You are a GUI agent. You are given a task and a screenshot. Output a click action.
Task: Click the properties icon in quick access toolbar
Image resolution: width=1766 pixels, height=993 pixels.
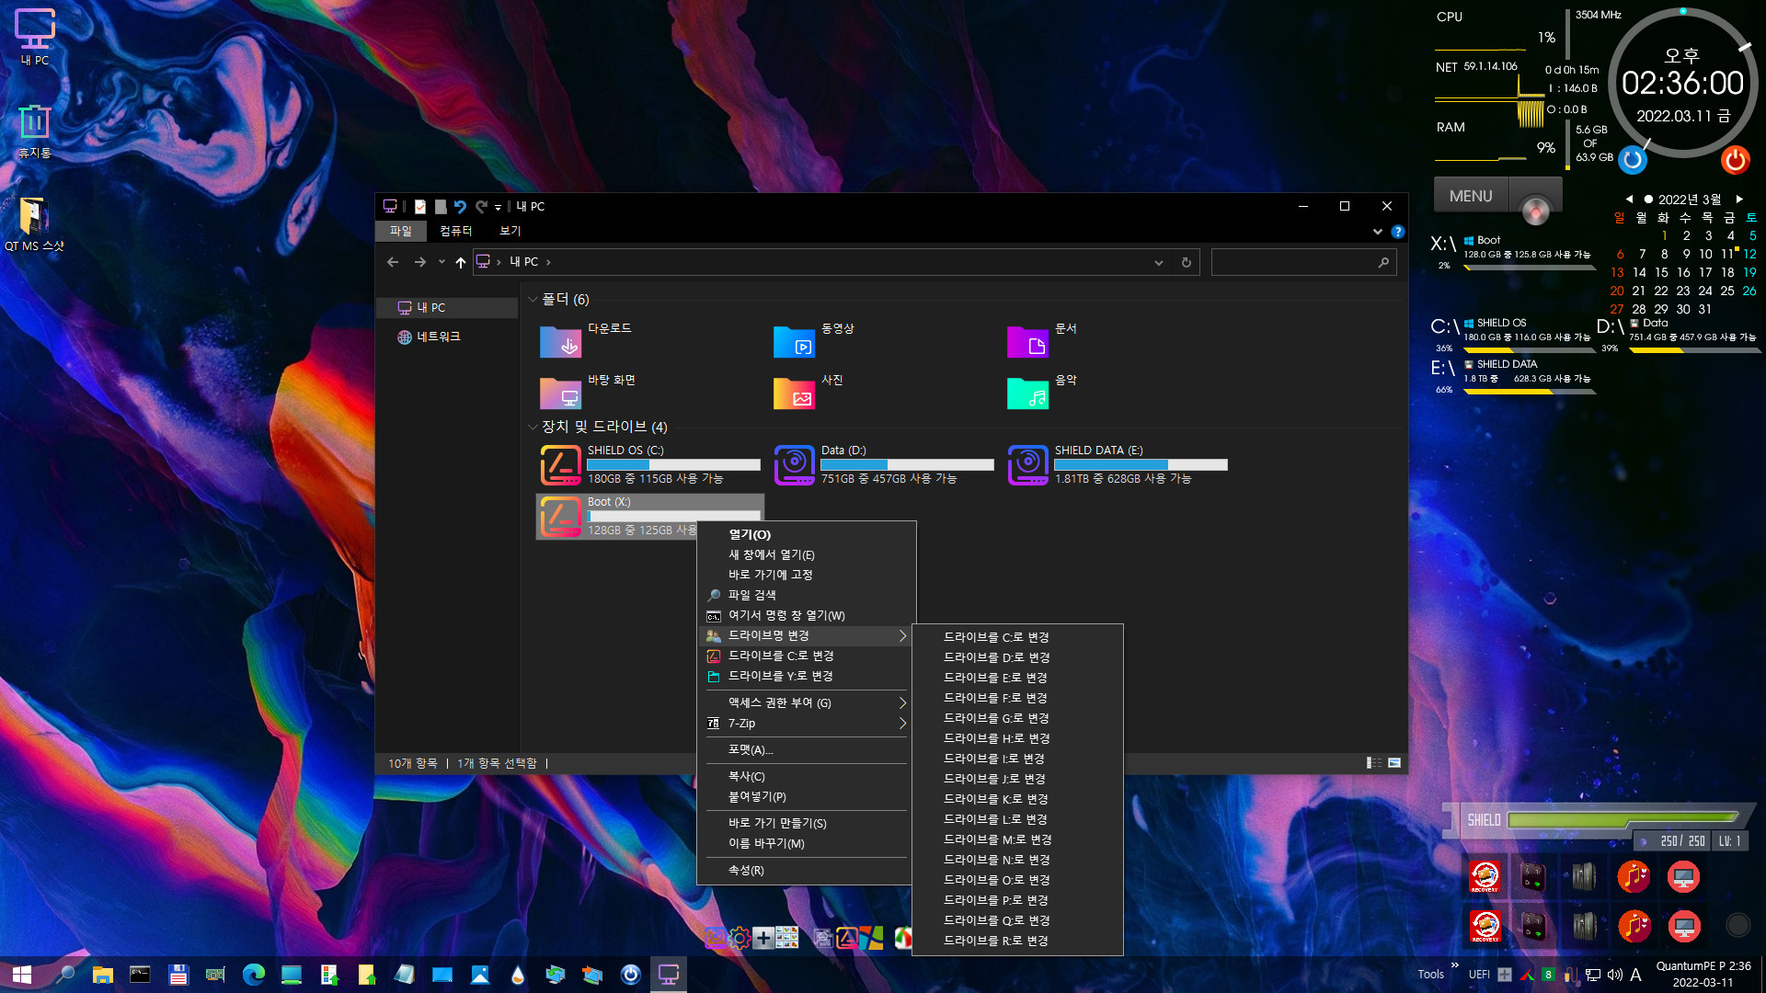pyautogui.click(x=420, y=207)
